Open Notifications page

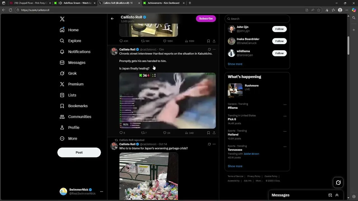[75, 52]
